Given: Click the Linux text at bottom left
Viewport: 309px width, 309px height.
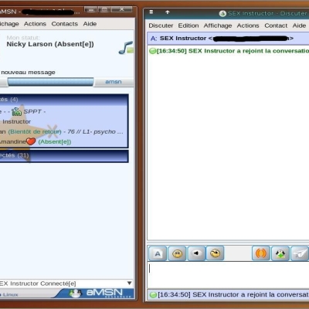Looking at the screenshot, I should [10, 294].
